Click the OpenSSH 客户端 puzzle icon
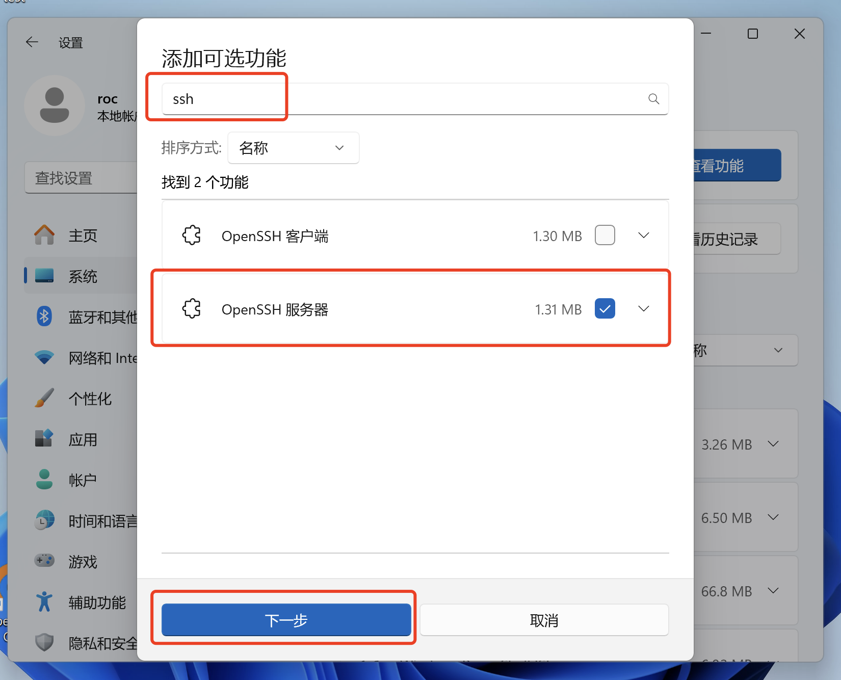841x680 pixels. [x=192, y=236]
